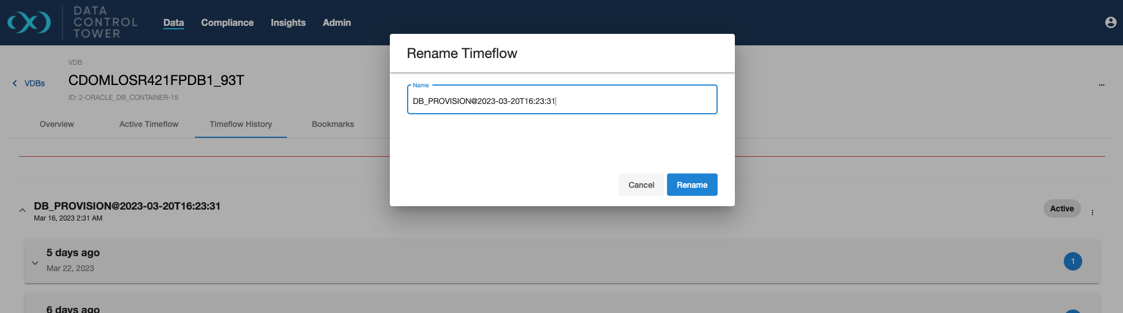Select the Bookmarks tab

[x=332, y=124]
